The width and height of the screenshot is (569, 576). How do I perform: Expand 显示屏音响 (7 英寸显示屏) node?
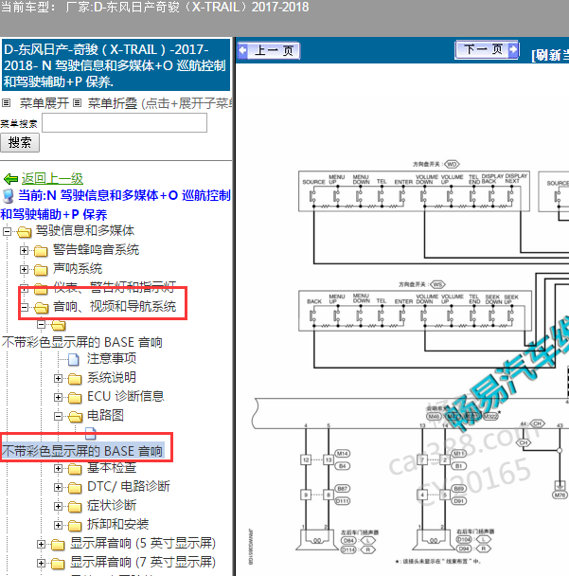(41, 563)
